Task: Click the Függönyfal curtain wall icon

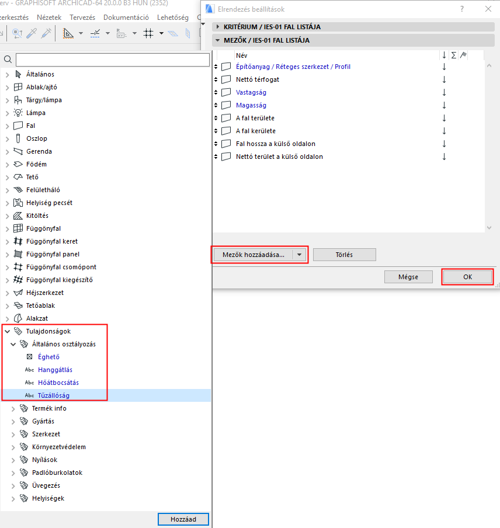Action: pos(18,228)
